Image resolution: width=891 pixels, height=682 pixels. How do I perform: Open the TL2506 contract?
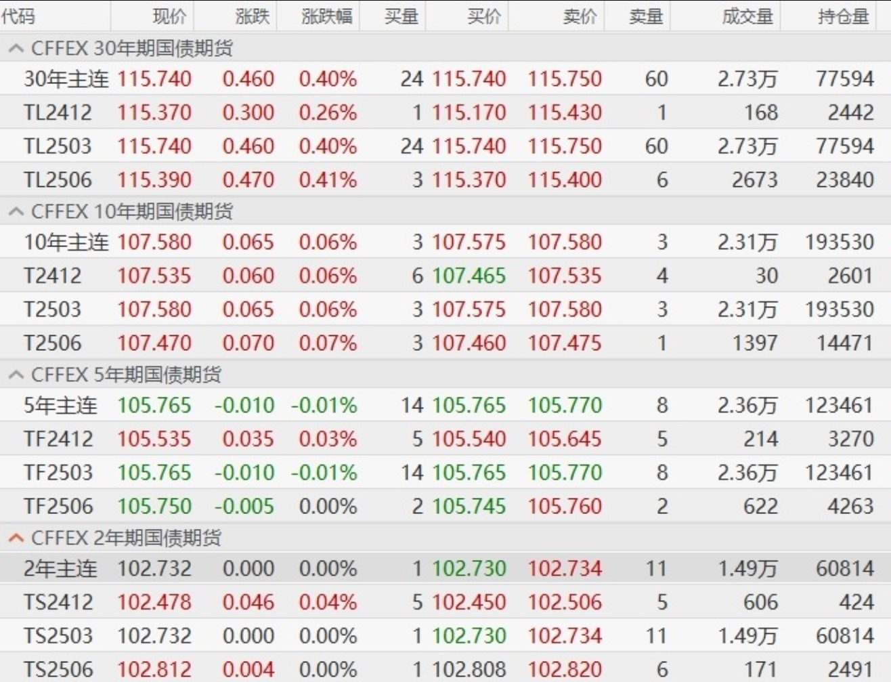click(x=58, y=180)
